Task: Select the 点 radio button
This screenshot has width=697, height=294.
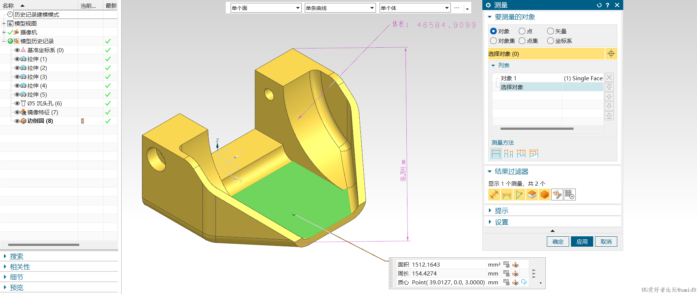Action: coord(522,31)
